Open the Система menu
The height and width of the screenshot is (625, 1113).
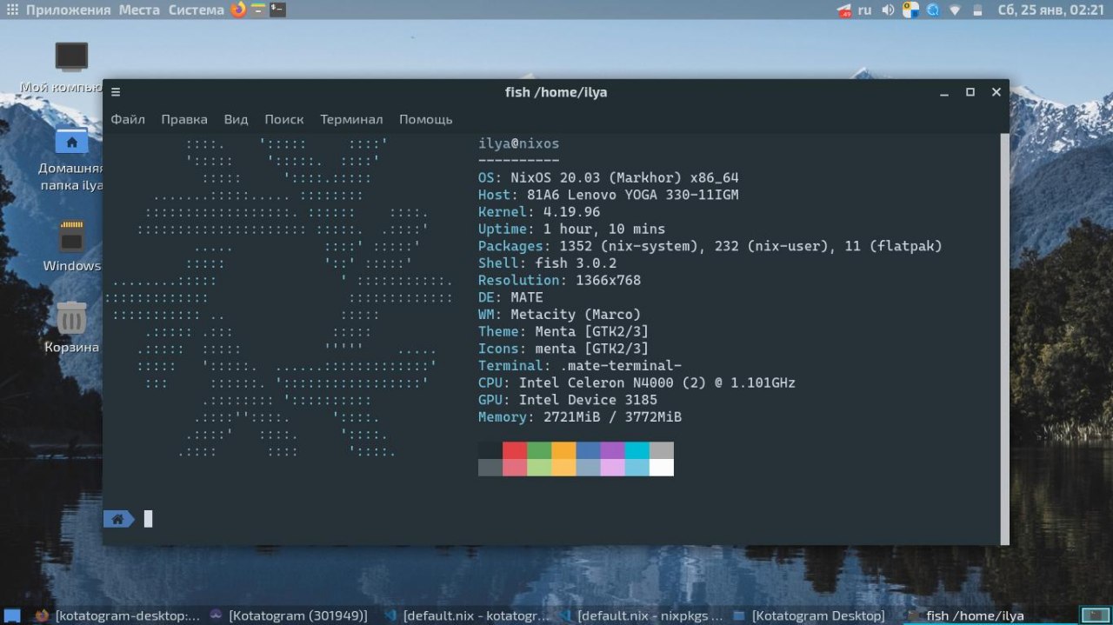(x=197, y=10)
